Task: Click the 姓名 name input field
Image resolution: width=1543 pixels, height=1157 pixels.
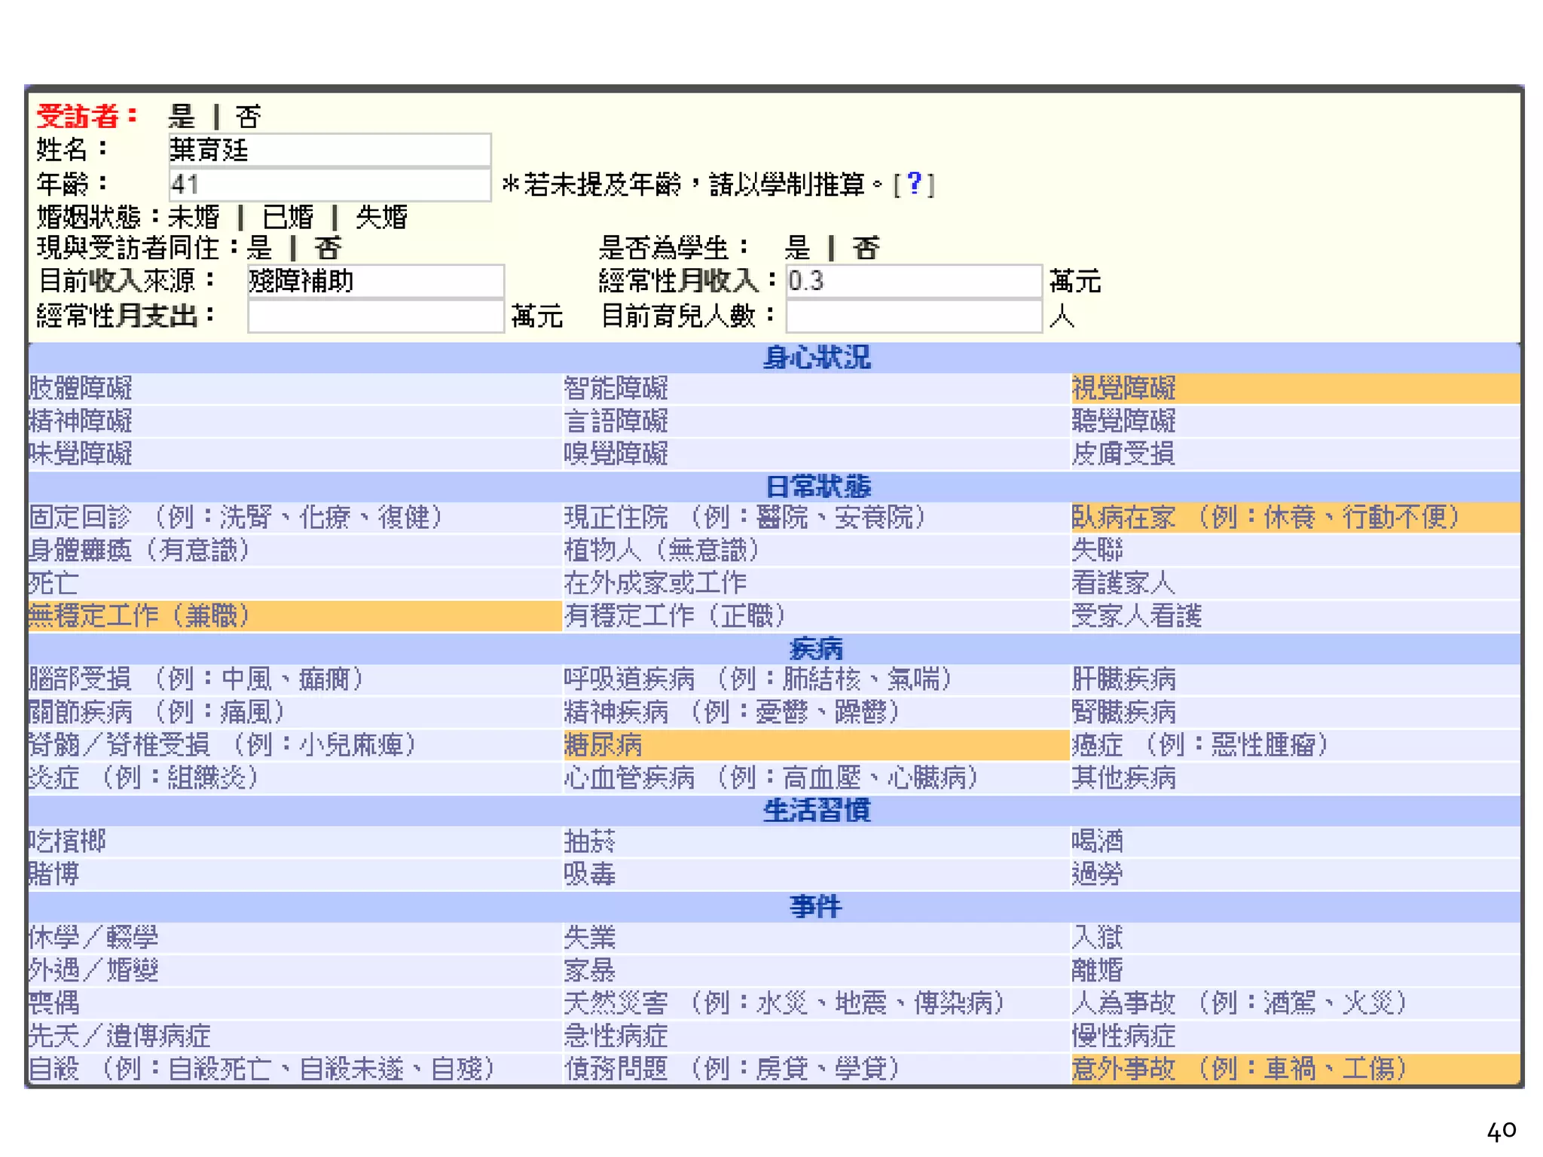Action: [x=329, y=150]
